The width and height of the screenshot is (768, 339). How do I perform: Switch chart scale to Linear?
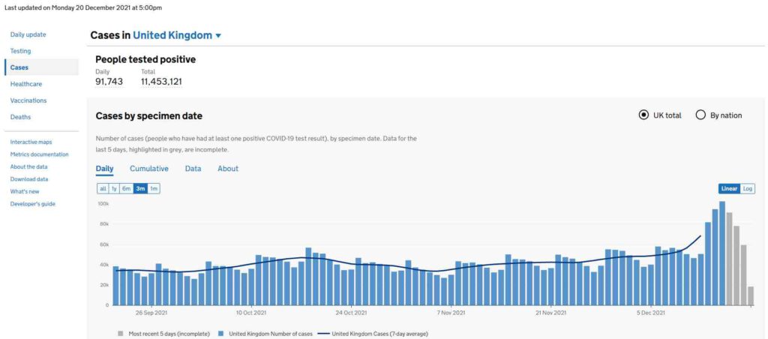729,188
